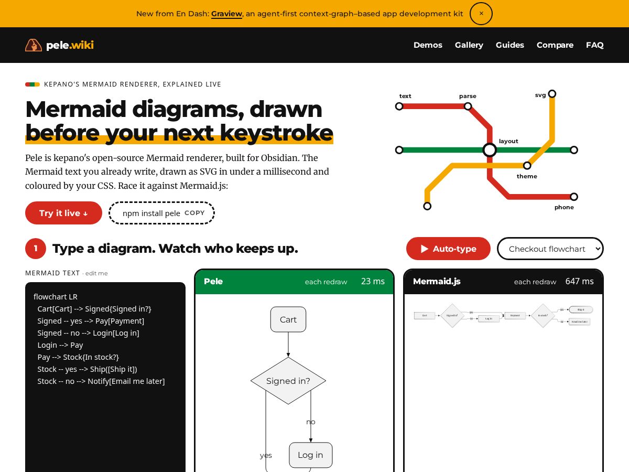629x472 pixels.
Task: Open the Gallery menu item
Action: 469,45
